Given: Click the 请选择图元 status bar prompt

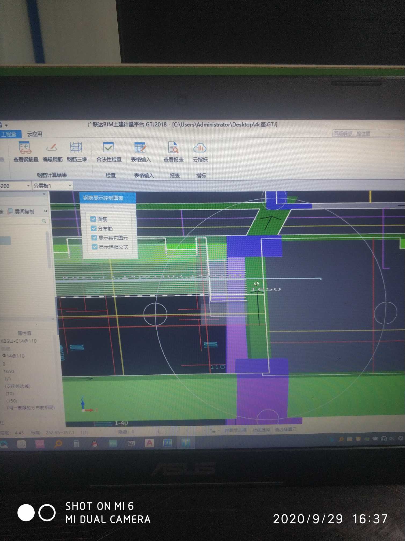Looking at the screenshot, I should (x=285, y=430).
